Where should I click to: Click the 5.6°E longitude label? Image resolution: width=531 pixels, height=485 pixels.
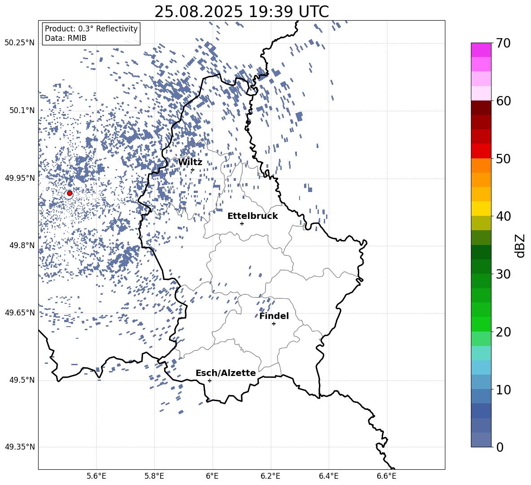96,476
